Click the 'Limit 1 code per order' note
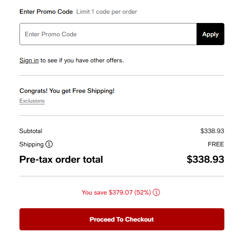The width and height of the screenshot is (246, 233). (107, 12)
